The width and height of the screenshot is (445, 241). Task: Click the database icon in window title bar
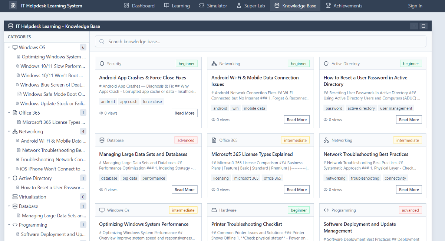click(x=10, y=26)
